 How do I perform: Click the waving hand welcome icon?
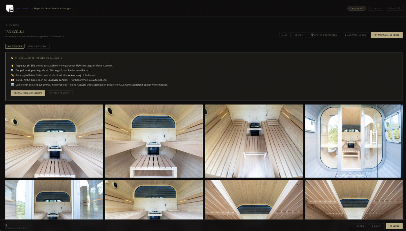(x=12, y=58)
